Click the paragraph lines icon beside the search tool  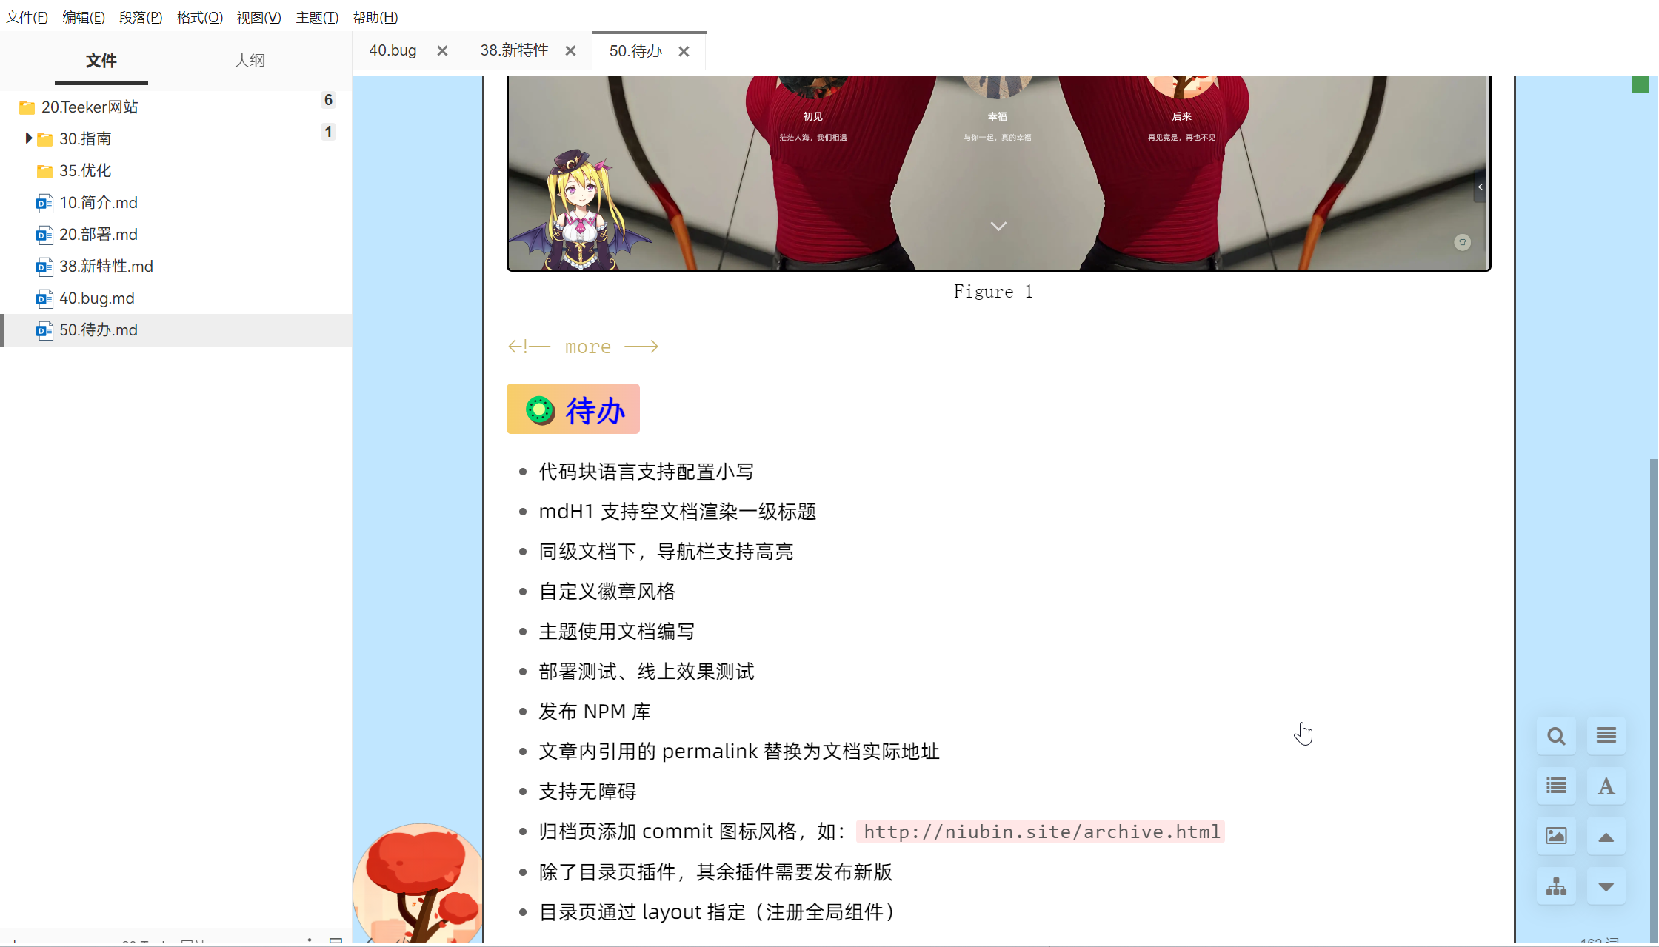click(1606, 736)
